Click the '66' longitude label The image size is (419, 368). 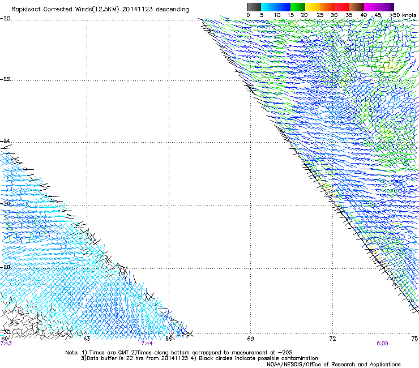pos(169,339)
